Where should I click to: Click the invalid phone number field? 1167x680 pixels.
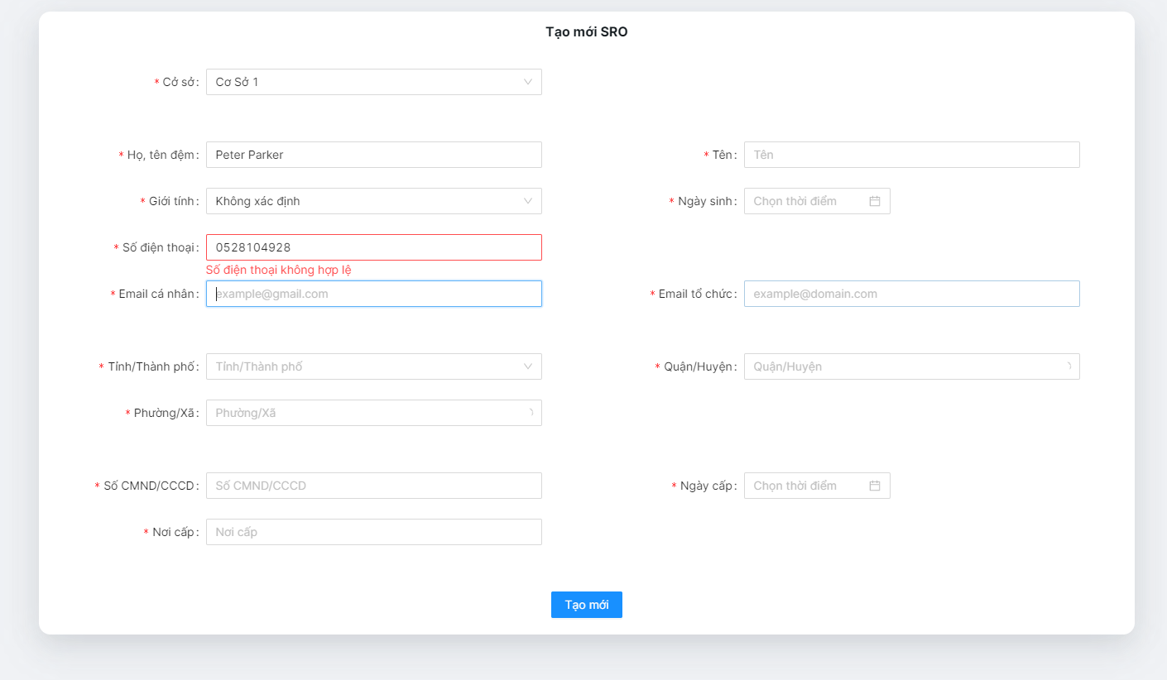372,247
